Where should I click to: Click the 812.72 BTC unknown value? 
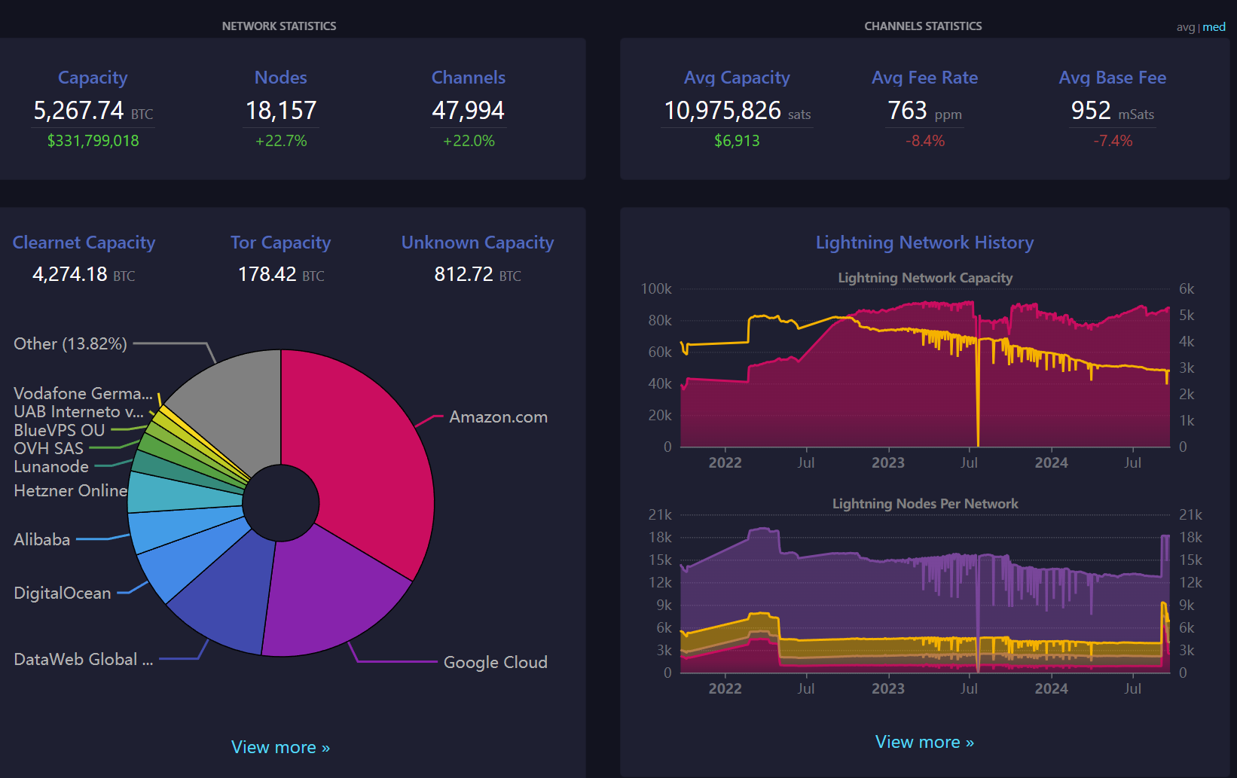click(x=478, y=275)
